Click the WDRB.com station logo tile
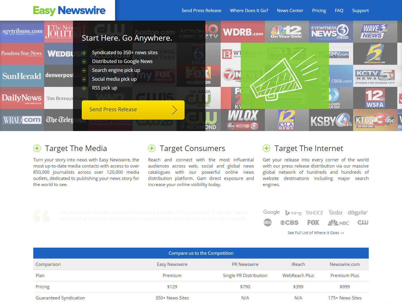The image size is (402, 303). point(243,32)
